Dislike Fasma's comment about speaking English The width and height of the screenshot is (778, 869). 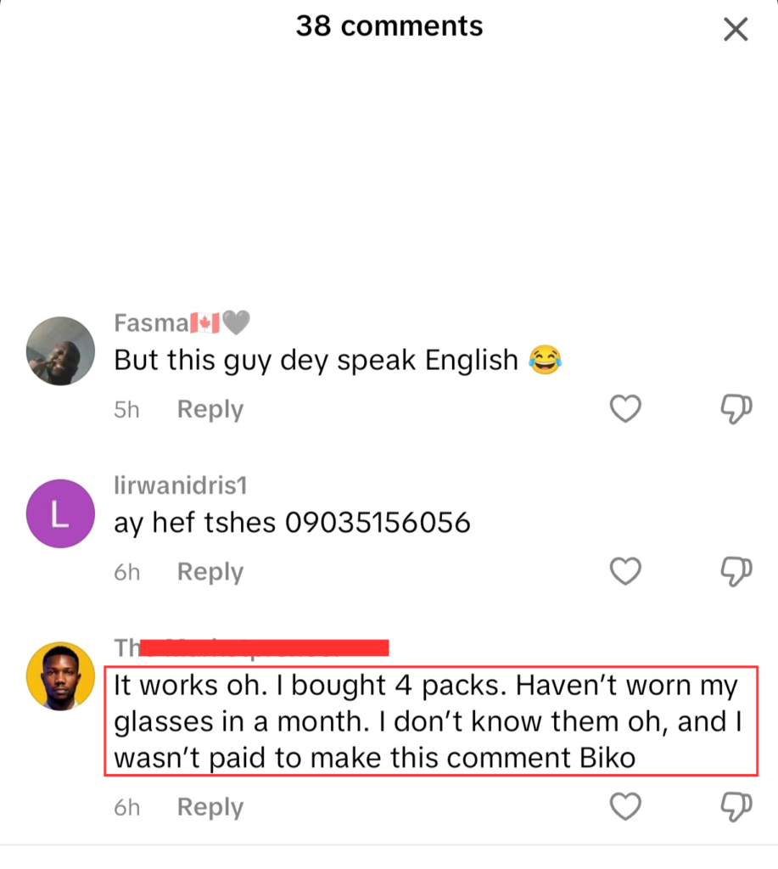736,409
